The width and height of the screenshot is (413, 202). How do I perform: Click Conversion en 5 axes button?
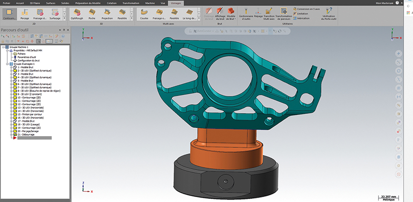coord(307,9)
